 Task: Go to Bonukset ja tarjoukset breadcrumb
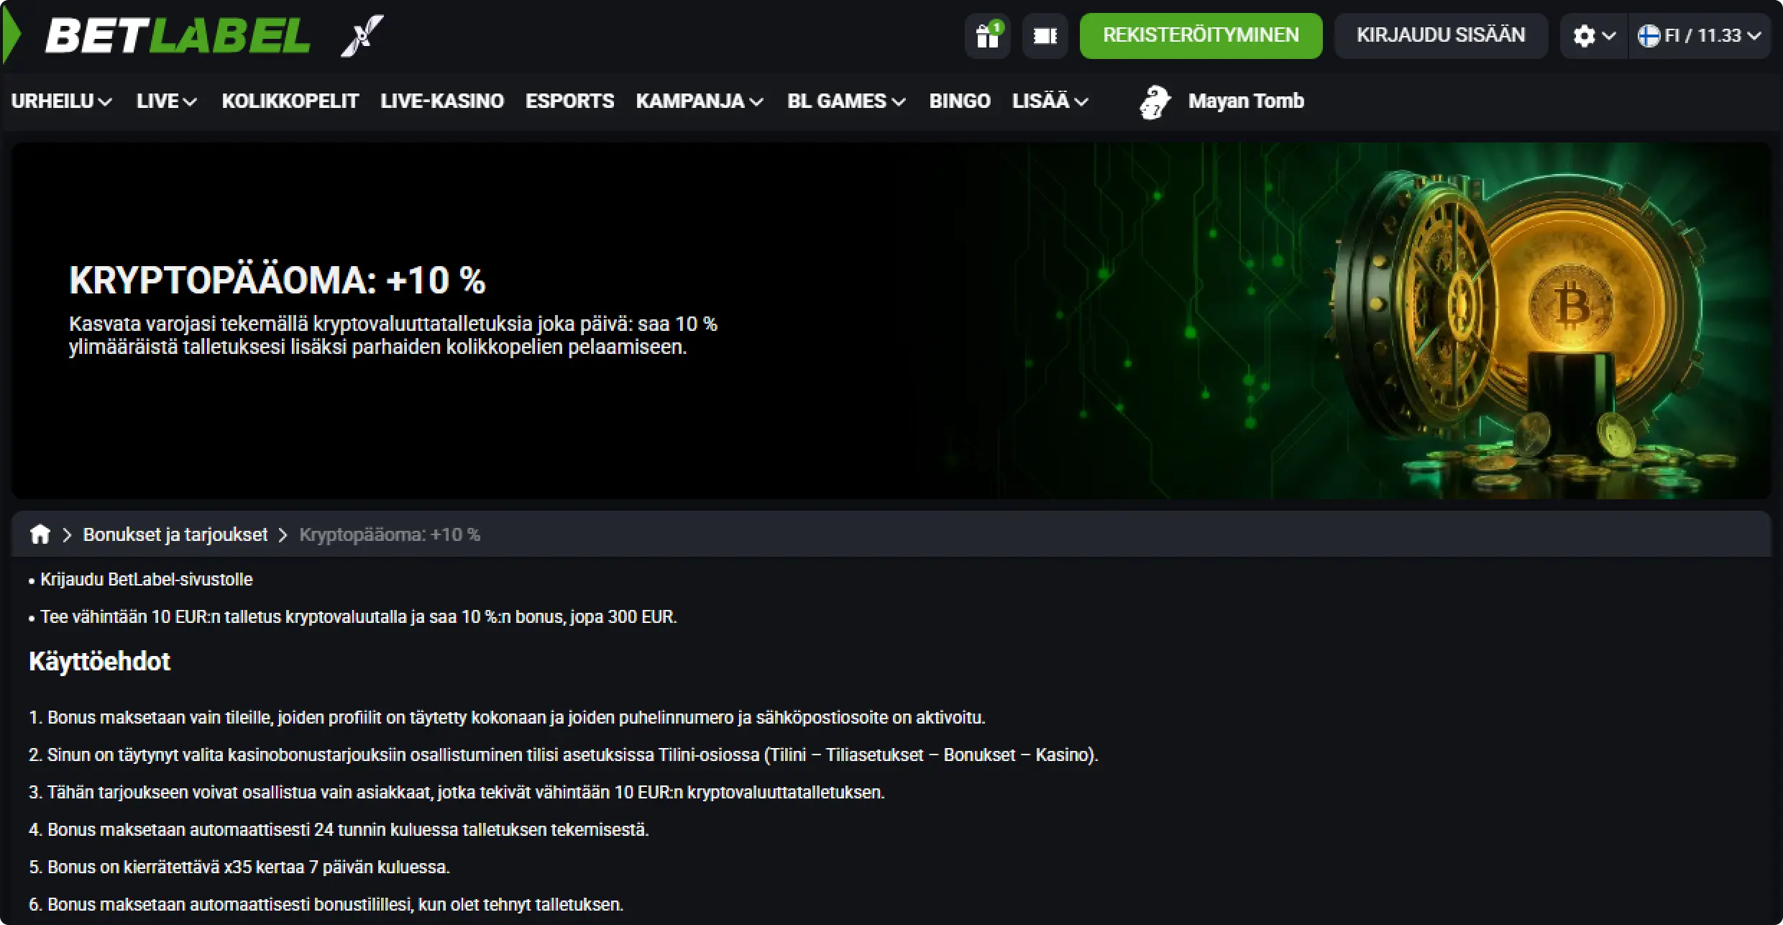(x=175, y=534)
